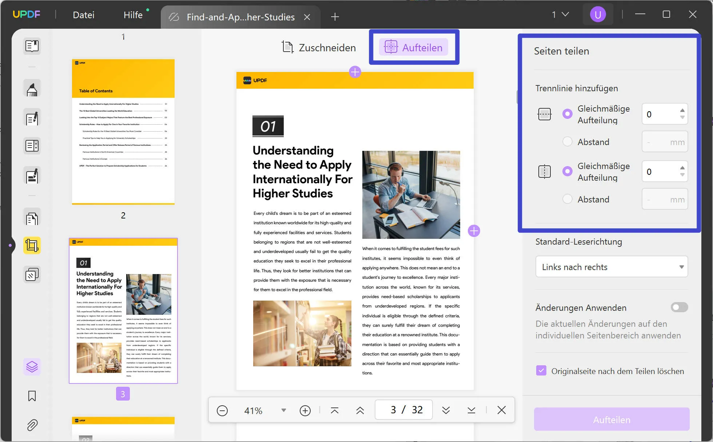Screen dimensions: 713x442
Task: Uncheck Originalseite nach dem Teilen löschen
Action: [541, 371]
